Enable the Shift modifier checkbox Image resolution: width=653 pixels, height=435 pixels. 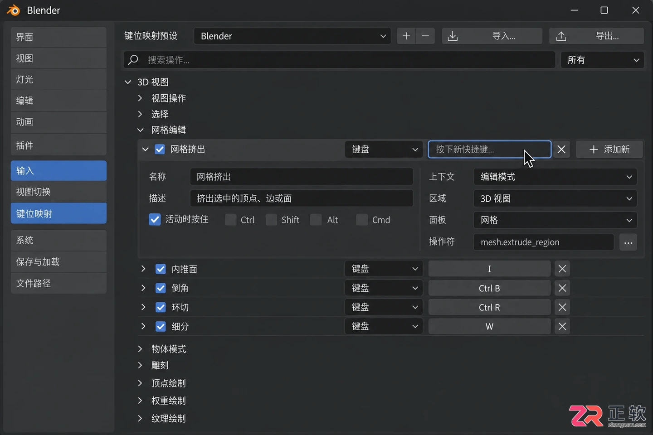pyautogui.click(x=271, y=220)
